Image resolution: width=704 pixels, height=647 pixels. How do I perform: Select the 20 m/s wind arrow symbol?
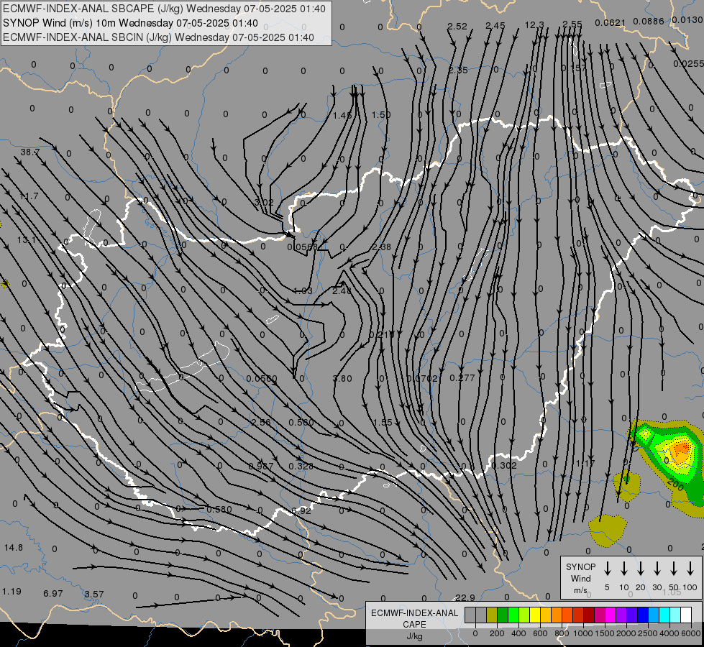[640, 568]
